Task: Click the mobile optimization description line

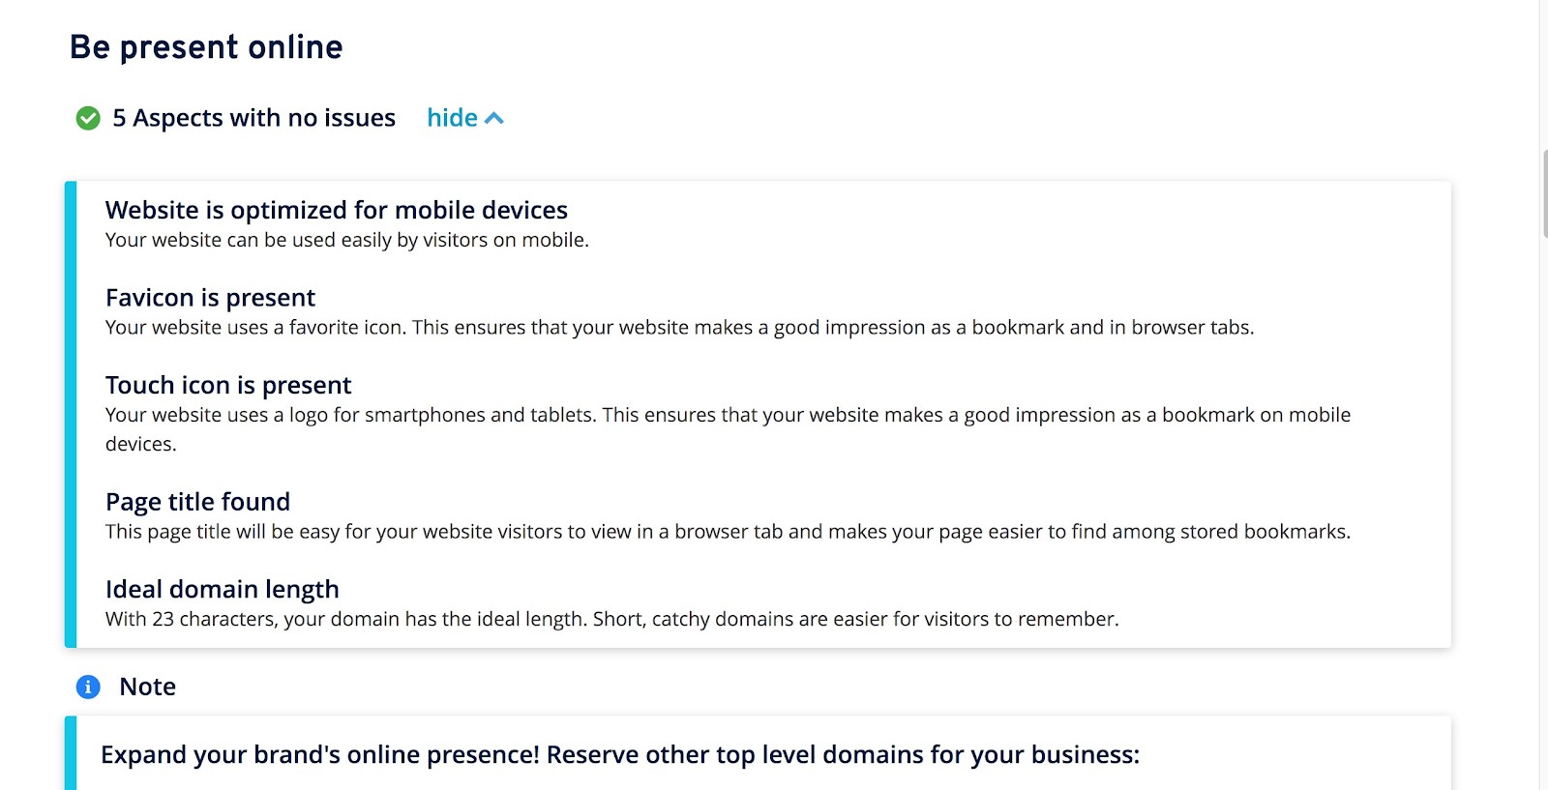Action: click(x=345, y=240)
